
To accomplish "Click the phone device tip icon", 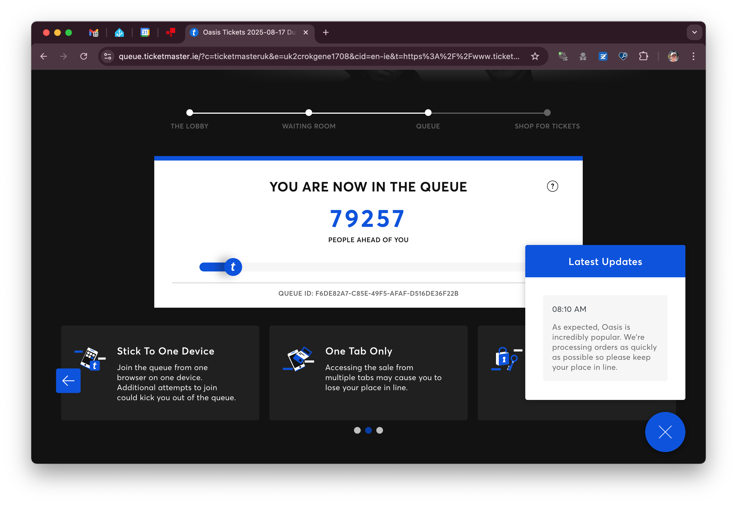I will [x=90, y=359].
